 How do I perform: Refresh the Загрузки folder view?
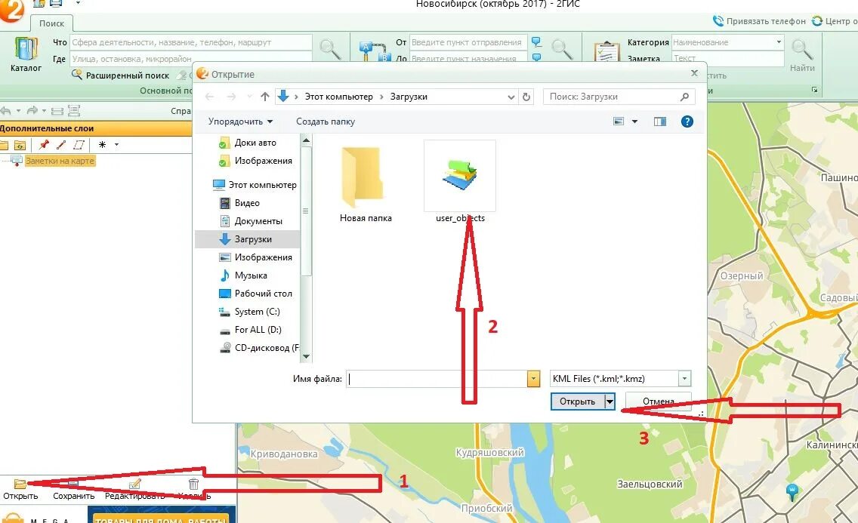coord(526,97)
